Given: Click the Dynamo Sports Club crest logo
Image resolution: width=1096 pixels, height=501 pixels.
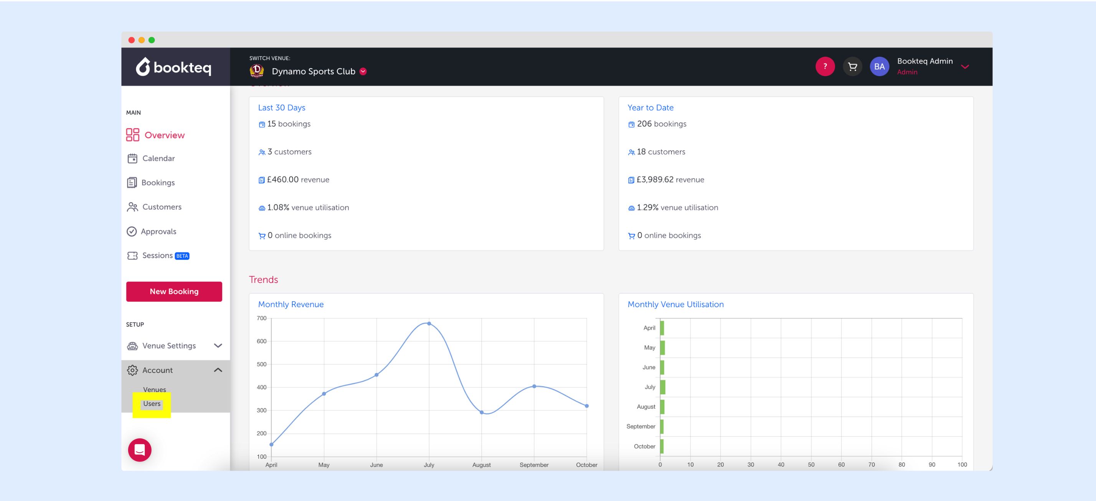Looking at the screenshot, I should click(x=257, y=71).
